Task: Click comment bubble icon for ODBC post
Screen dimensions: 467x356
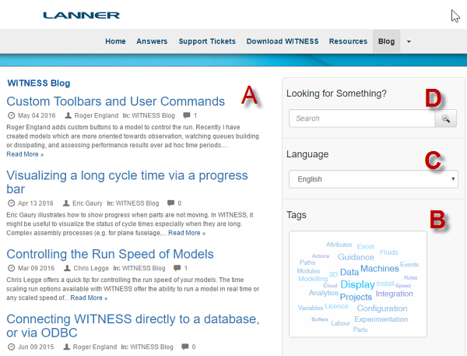Action: coord(185,347)
